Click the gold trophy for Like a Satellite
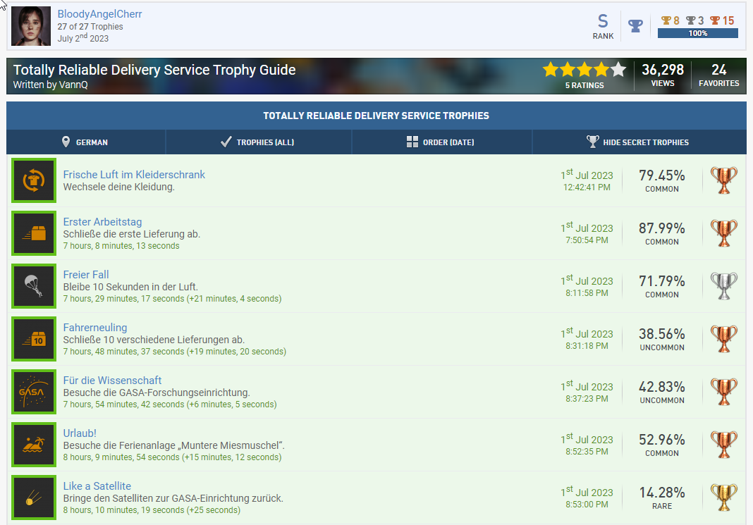753x525 pixels. [723, 498]
